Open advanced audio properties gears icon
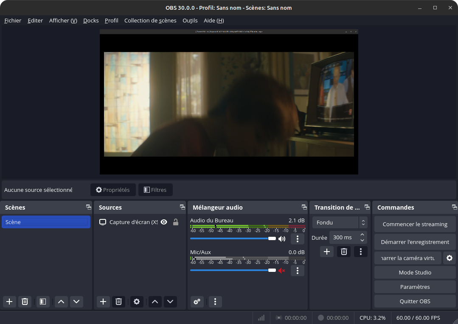Screen dimensions: 458x324 tap(197, 302)
